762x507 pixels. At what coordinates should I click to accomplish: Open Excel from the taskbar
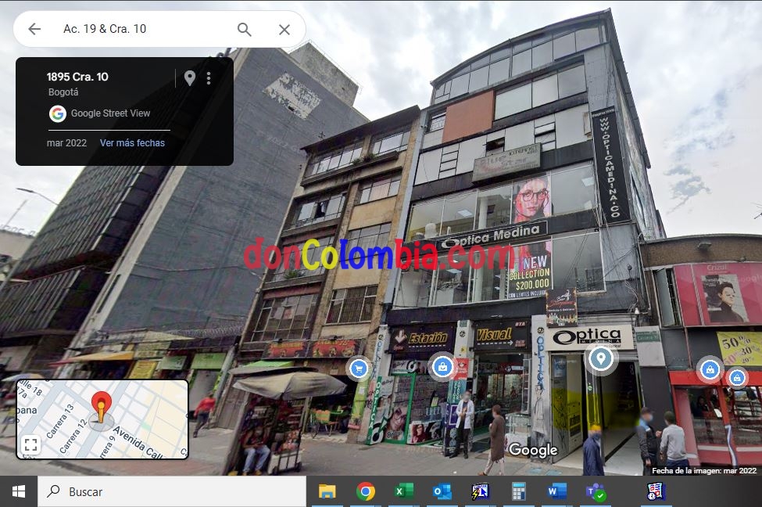pyautogui.click(x=403, y=491)
